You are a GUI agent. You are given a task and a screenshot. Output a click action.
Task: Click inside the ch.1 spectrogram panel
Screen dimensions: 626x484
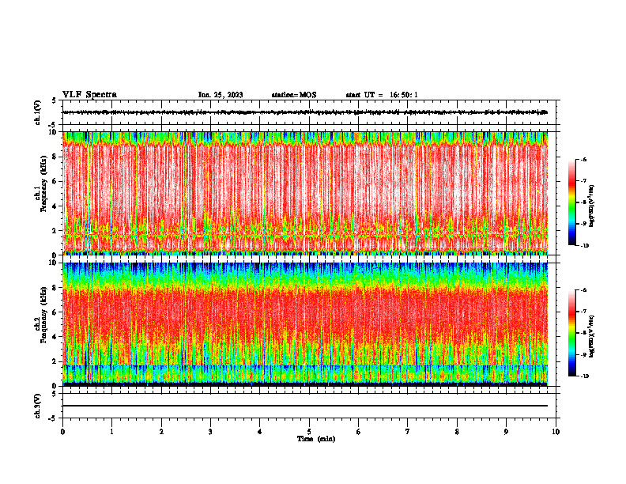pyautogui.click(x=305, y=193)
